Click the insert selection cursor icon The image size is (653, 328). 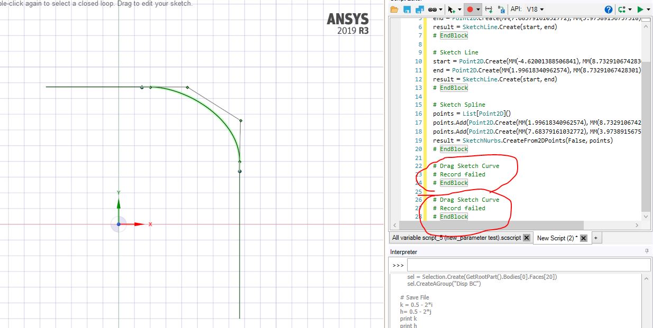click(451, 9)
